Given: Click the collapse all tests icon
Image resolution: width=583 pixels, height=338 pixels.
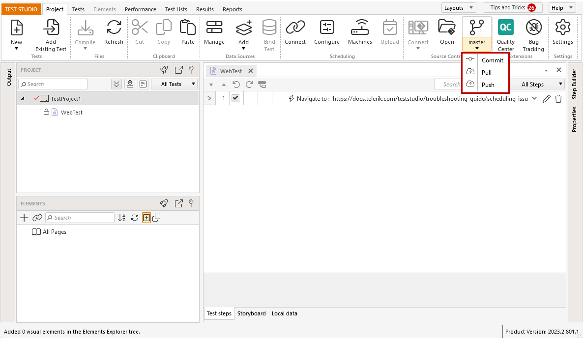Looking at the screenshot, I should coord(117,84).
